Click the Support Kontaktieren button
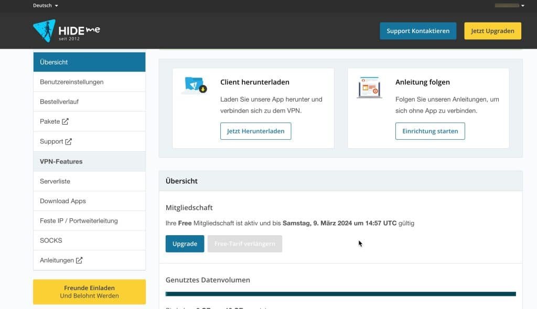The width and height of the screenshot is (537, 309). click(x=418, y=30)
